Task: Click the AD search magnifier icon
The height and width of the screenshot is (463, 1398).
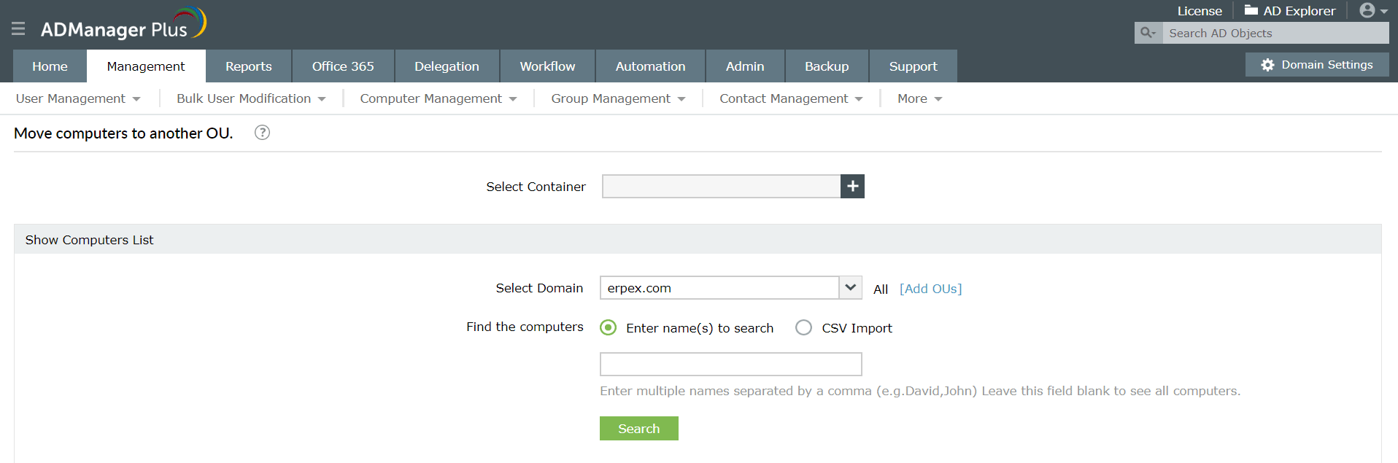Action: coord(1148,33)
